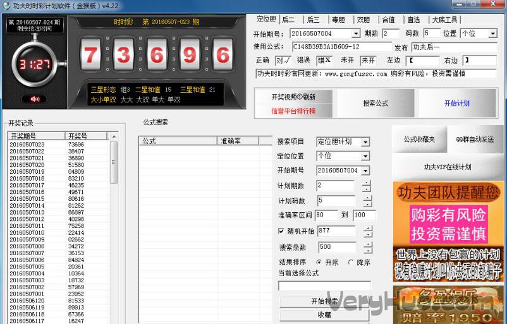Click the 开始计划 button
This screenshot has width=507, height=324.
(456, 104)
